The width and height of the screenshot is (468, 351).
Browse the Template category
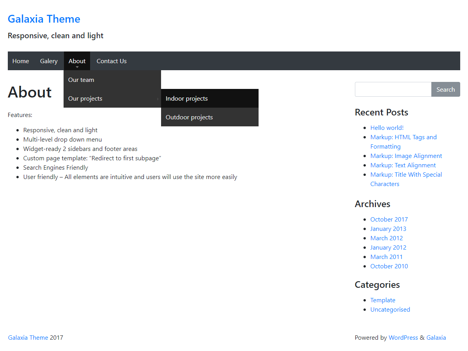[x=383, y=300]
